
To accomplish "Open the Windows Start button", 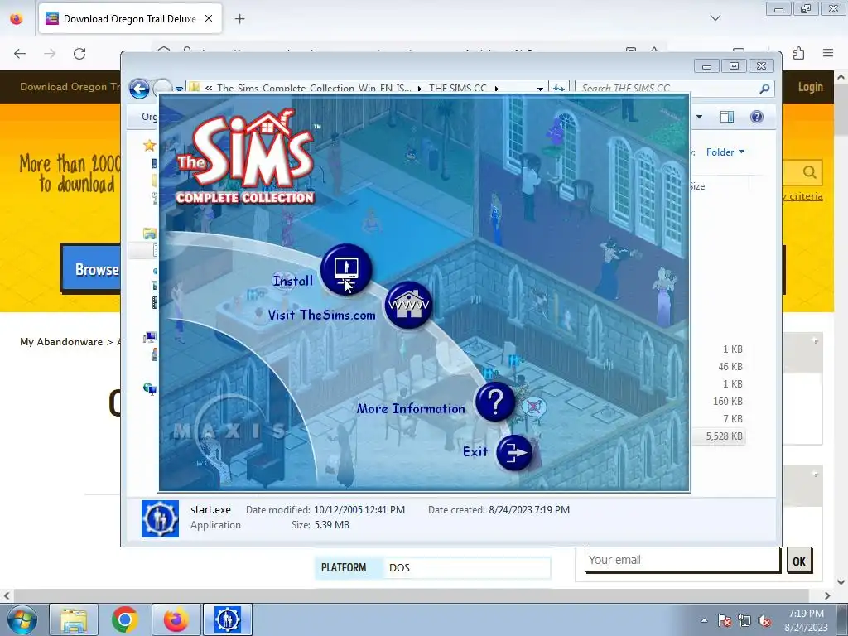I will click(22, 619).
